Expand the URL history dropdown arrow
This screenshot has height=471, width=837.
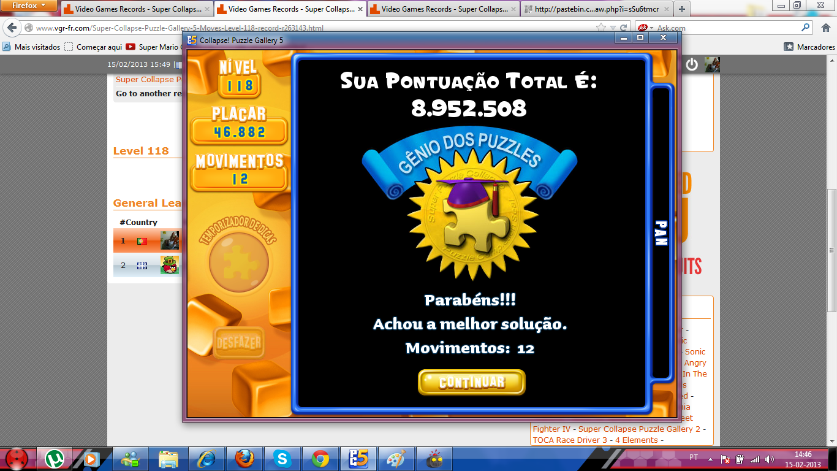coord(613,28)
